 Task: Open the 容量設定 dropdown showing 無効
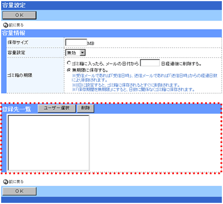pyautogui.click(x=75, y=53)
